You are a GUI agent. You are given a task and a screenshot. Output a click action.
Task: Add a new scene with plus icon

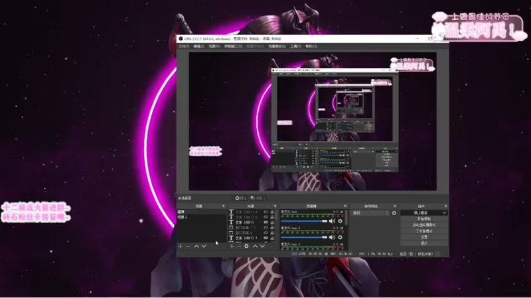pos(181,246)
